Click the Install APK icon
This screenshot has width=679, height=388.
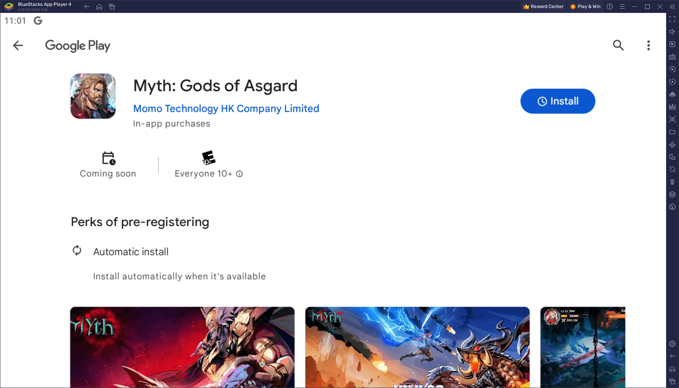(x=672, y=107)
